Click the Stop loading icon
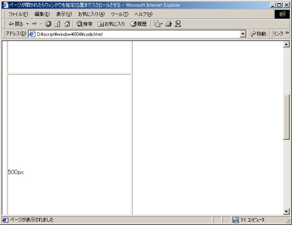 point(48,24)
